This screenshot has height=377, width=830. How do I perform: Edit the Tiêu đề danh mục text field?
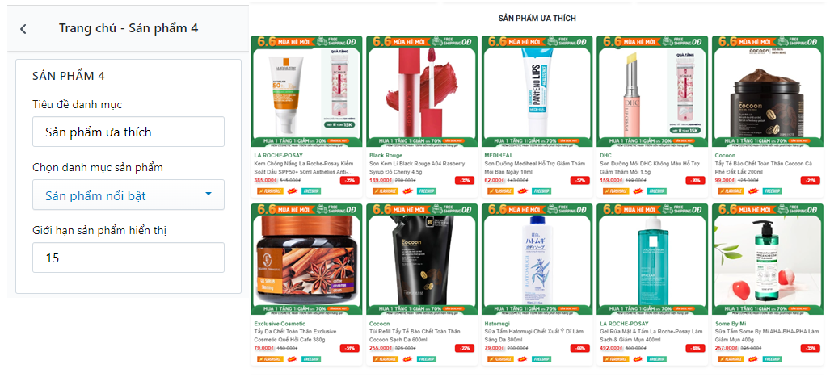(129, 132)
